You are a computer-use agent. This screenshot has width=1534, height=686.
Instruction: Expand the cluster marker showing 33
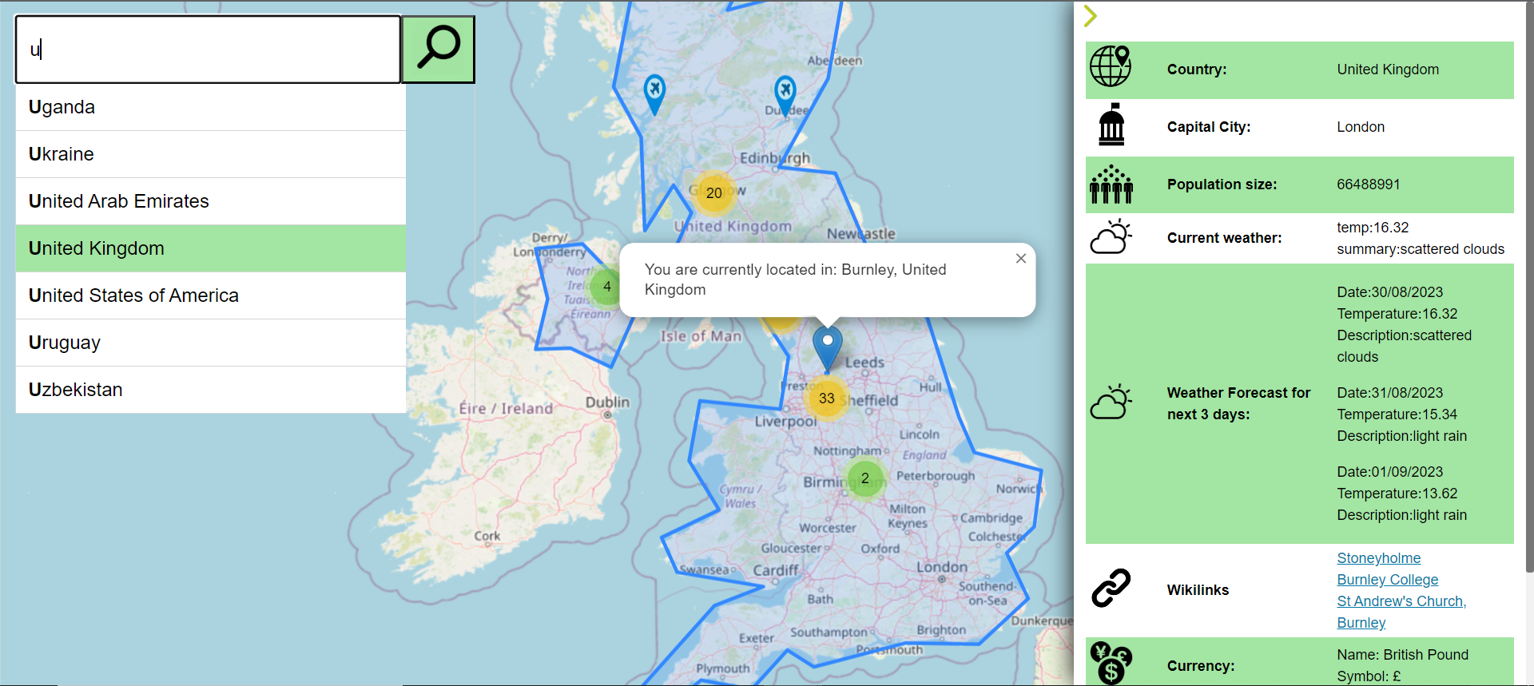coord(827,398)
